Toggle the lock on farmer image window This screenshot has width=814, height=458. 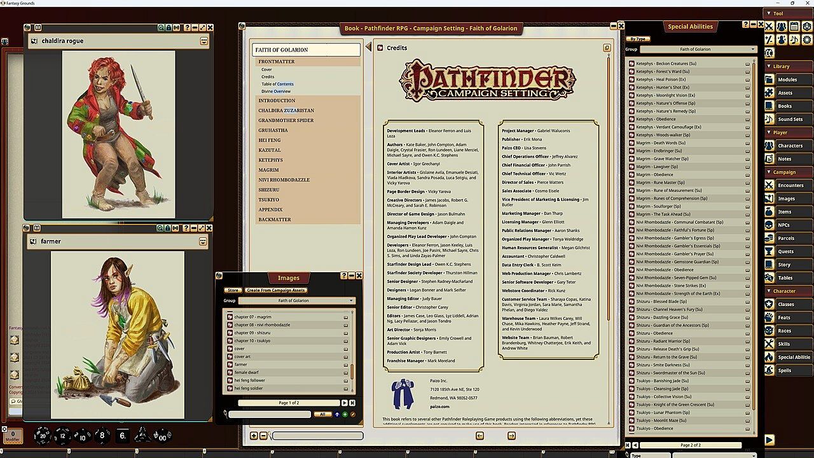(168, 228)
